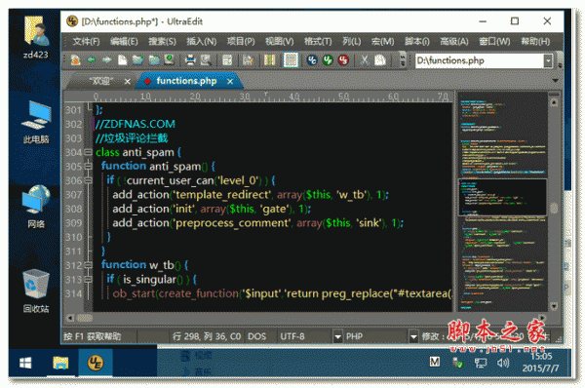Click the D:\functions.php path input field
The image size is (585, 388).
tap(479, 60)
